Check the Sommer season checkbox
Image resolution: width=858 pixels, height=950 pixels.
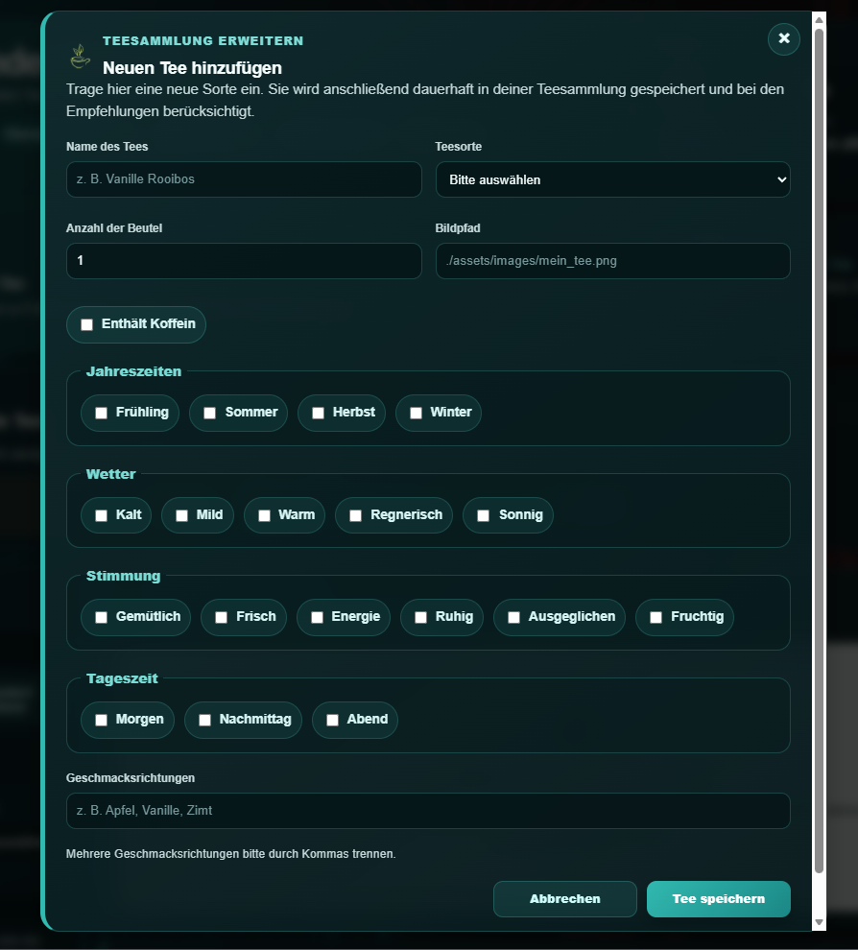tap(209, 414)
